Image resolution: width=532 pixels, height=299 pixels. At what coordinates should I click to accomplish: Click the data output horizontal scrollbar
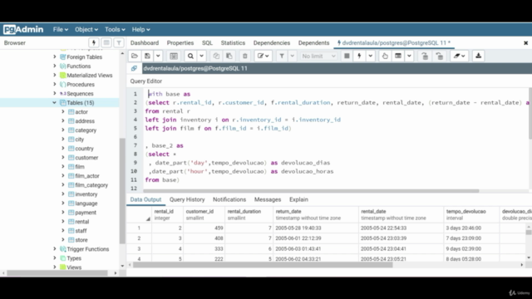[x=263, y=265]
